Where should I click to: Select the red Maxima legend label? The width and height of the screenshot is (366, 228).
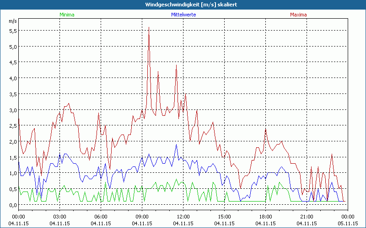point(298,15)
